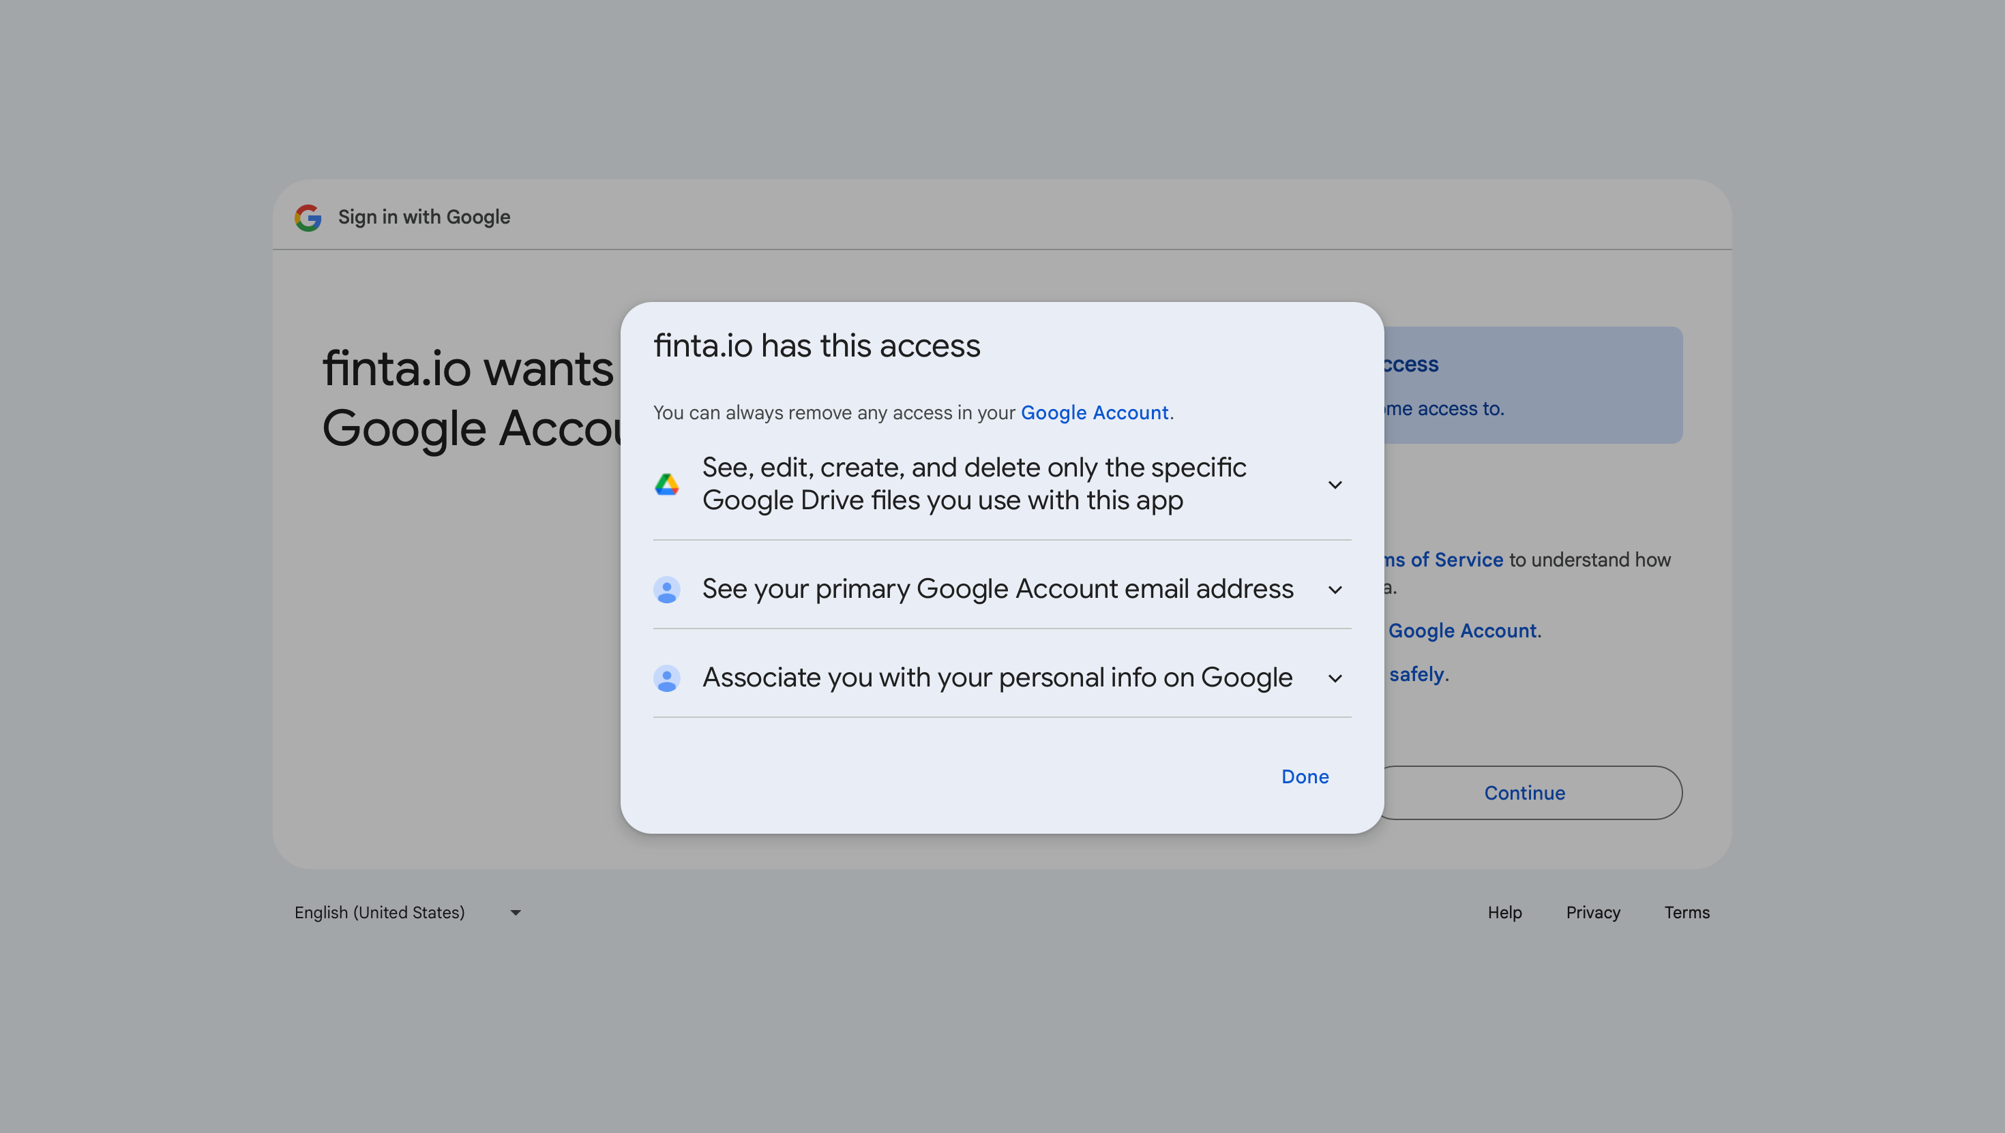Open the Google Account link in the dialog
The image size is (2005, 1133).
(x=1095, y=412)
